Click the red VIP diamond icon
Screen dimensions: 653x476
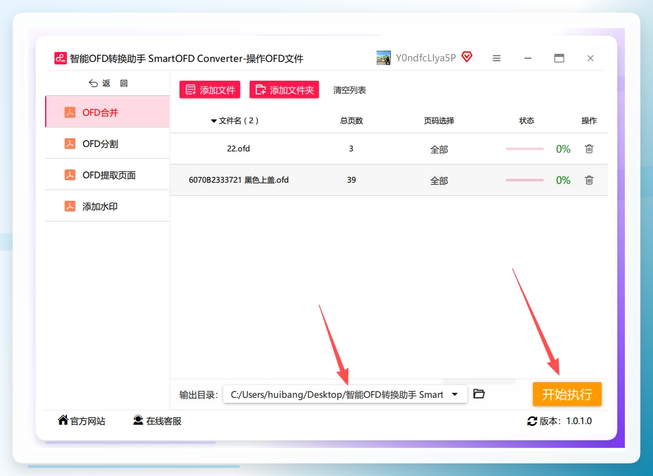[467, 57]
